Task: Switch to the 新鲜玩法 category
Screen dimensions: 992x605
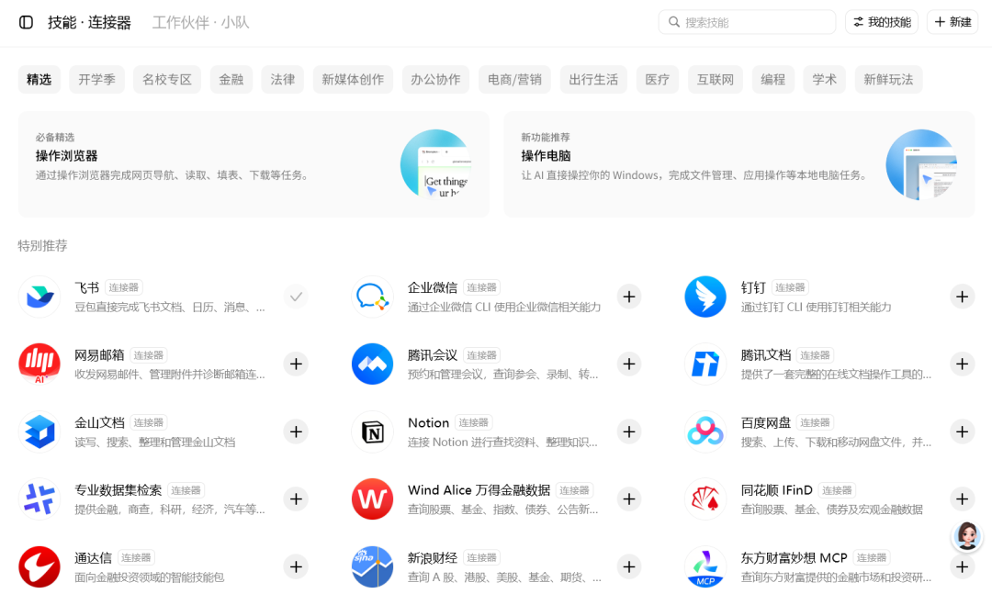Action: click(x=888, y=80)
